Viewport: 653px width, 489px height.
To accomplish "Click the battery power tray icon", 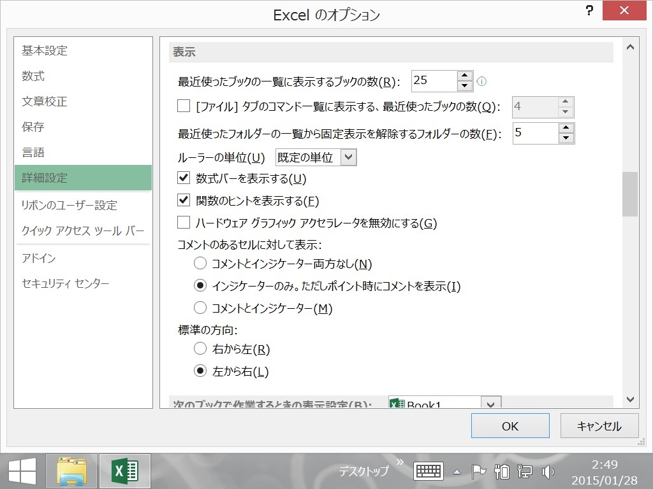I will [x=501, y=472].
